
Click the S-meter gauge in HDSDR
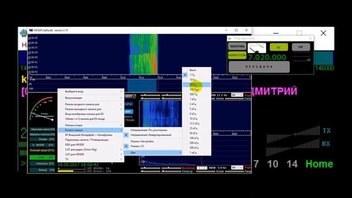pyautogui.click(x=42, y=109)
